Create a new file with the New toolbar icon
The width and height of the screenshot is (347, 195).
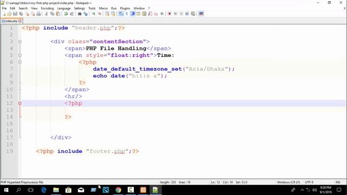pyautogui.click(x=4, y=14)
